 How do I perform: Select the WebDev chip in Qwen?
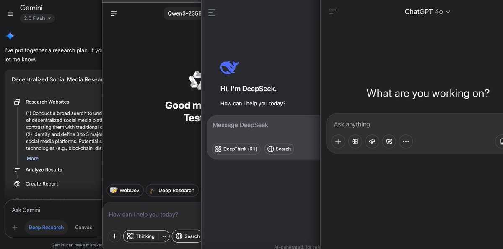[x=125, y=190]
